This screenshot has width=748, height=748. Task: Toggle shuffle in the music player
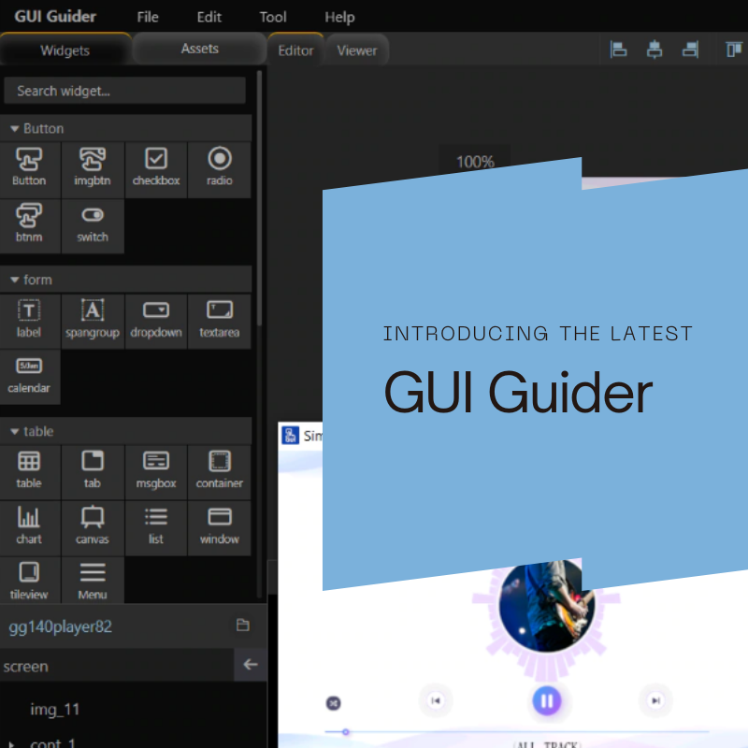(x=334, y=703)
